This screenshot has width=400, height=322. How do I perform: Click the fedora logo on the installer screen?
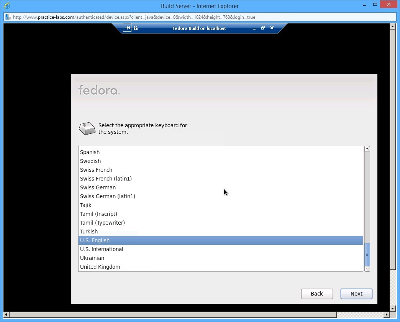[98, 90]
